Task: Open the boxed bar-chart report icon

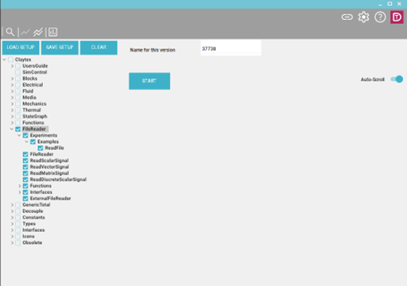Action: tap(53, 32)
